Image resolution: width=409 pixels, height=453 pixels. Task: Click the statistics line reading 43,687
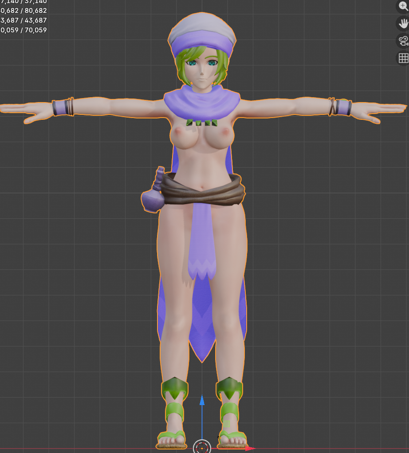(x=24, y=20)
